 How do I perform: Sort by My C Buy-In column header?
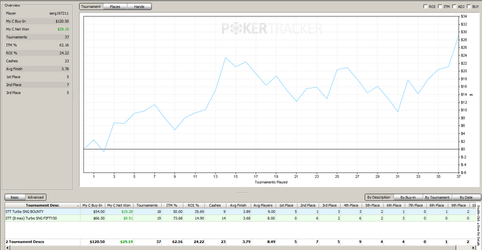tap(92, 205)
